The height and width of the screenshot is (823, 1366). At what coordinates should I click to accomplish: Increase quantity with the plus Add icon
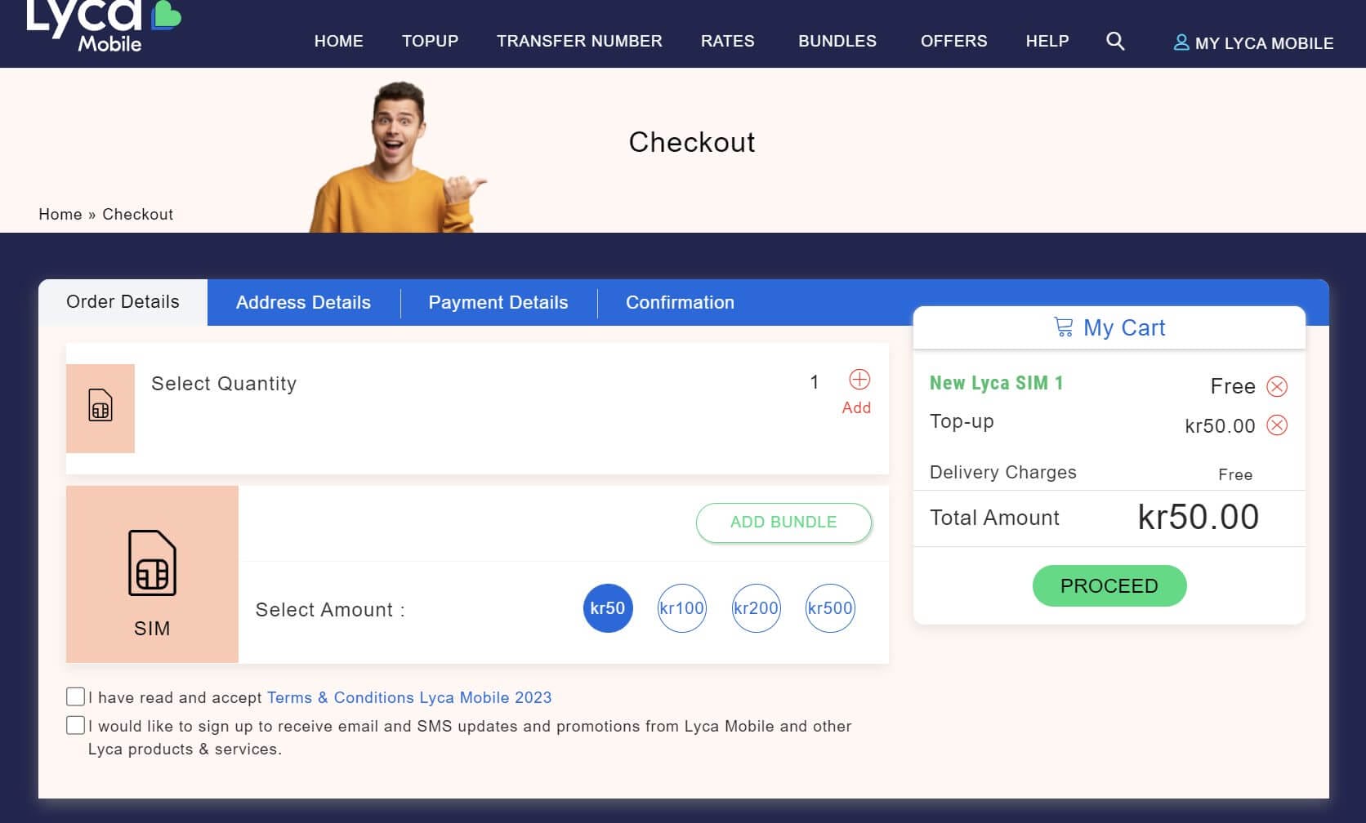tap(859, 380)
